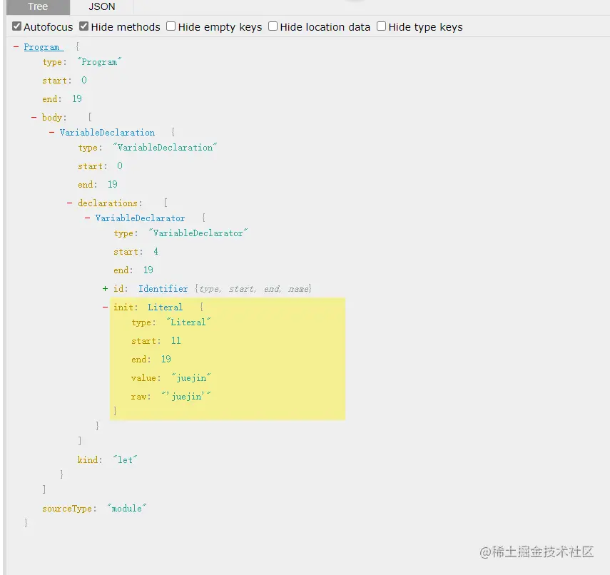Click the Identifier collapsed keys summary
Screen dimensions: 610x575
pyautogui.click(x=253, y=289)
